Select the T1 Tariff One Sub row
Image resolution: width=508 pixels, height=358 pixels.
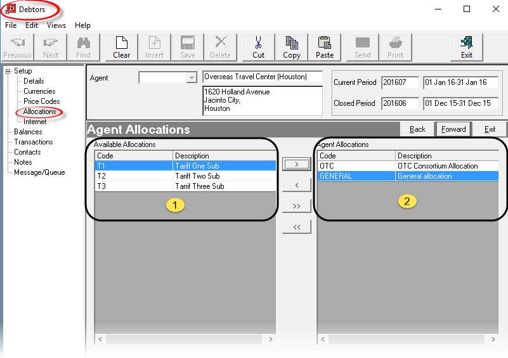185,166
